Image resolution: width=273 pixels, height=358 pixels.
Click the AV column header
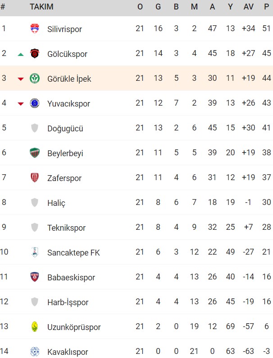click(248, 7)
